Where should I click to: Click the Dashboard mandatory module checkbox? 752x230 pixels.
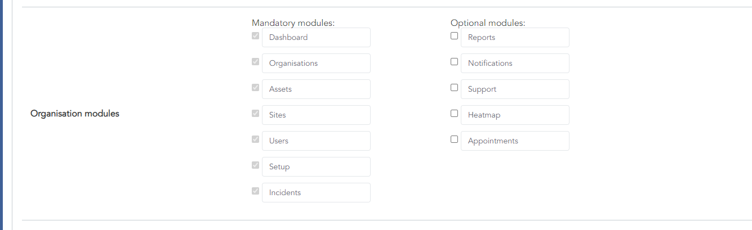[x=256, y=36]
